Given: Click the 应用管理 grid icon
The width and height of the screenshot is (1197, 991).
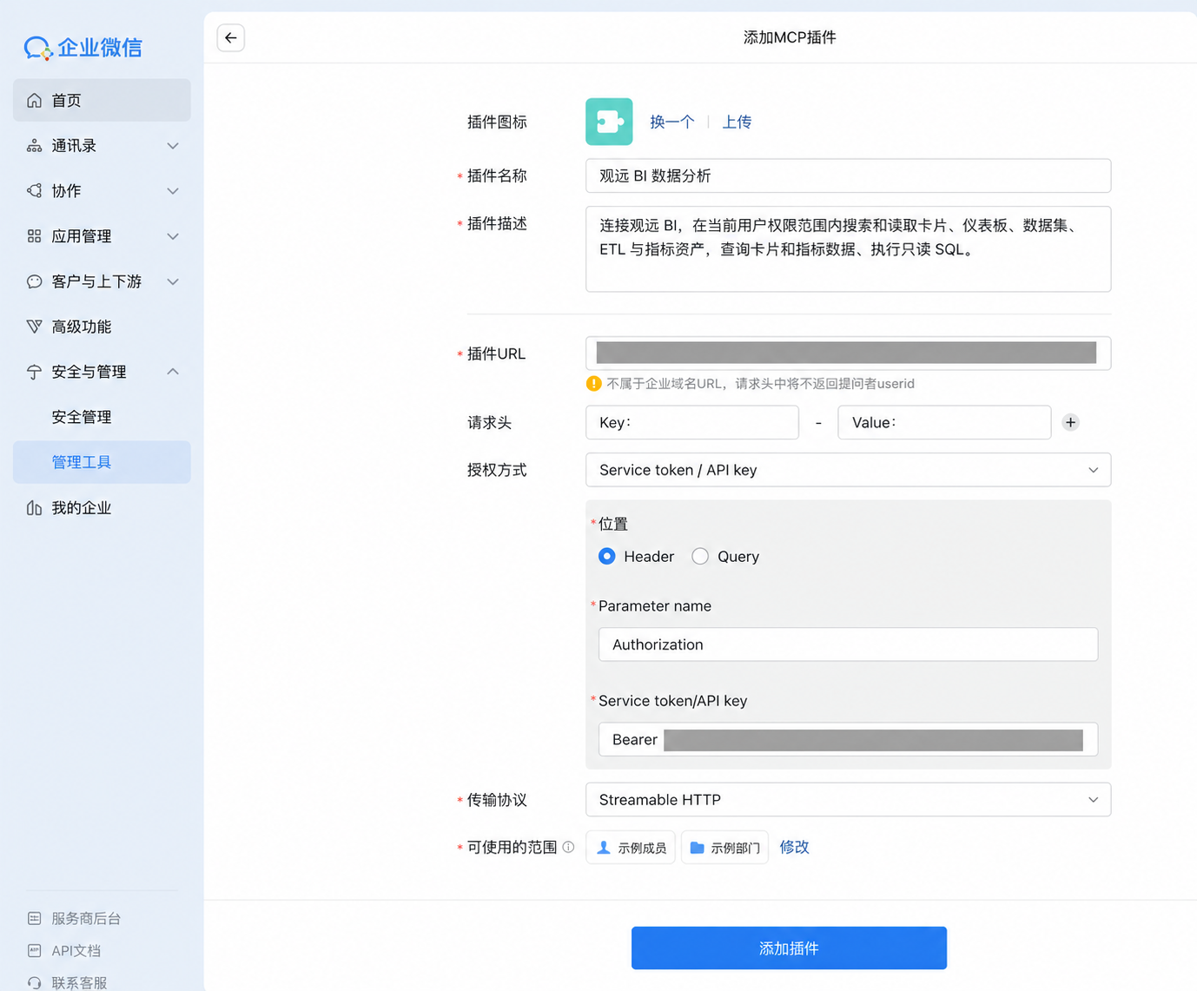Looking at the screenshot, I should click(34, 236).
